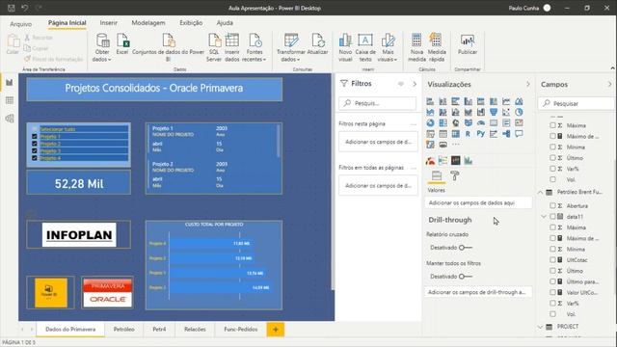Collapse the Visualizações pane
The image size is (617, 347).
pyautogui.click(x=528, y=84)
